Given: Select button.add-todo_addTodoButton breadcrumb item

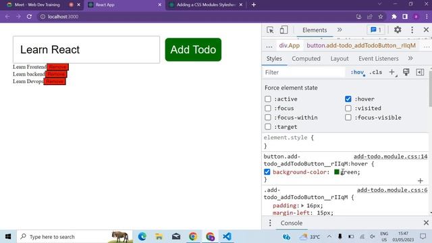Looking at the screenshot, I should (361, 45).
